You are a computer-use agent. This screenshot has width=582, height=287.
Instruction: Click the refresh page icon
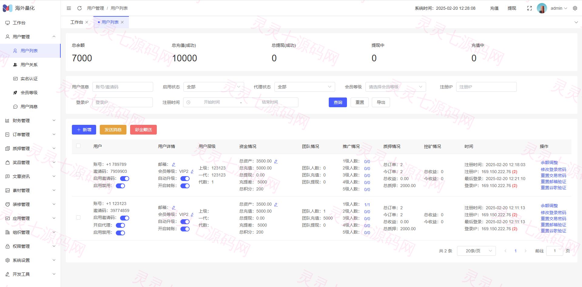coord(79,8)
